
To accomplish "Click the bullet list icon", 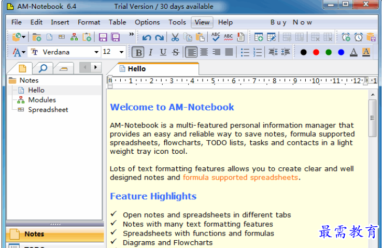I will pos(245,52).
